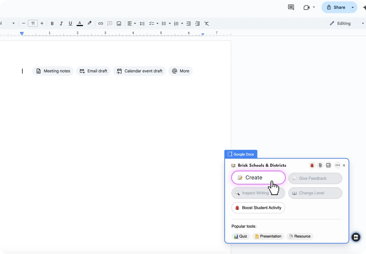
Task: Toggle italic formatting
Action: click(61, 24)
